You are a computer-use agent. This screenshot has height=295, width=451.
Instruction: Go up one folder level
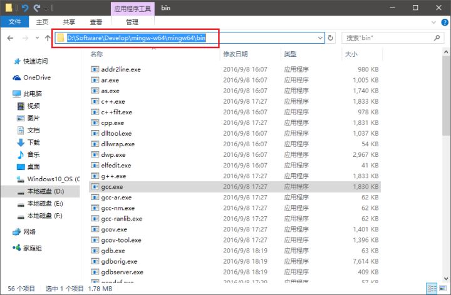(48, 38)
